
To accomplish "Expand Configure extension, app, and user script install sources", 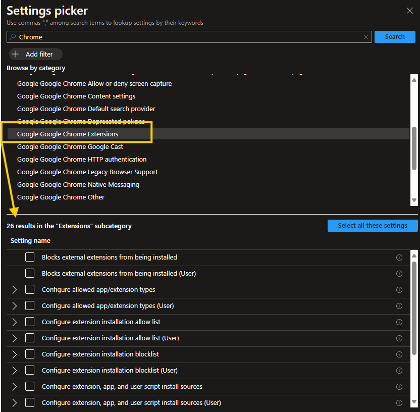I will coord(14,387).
